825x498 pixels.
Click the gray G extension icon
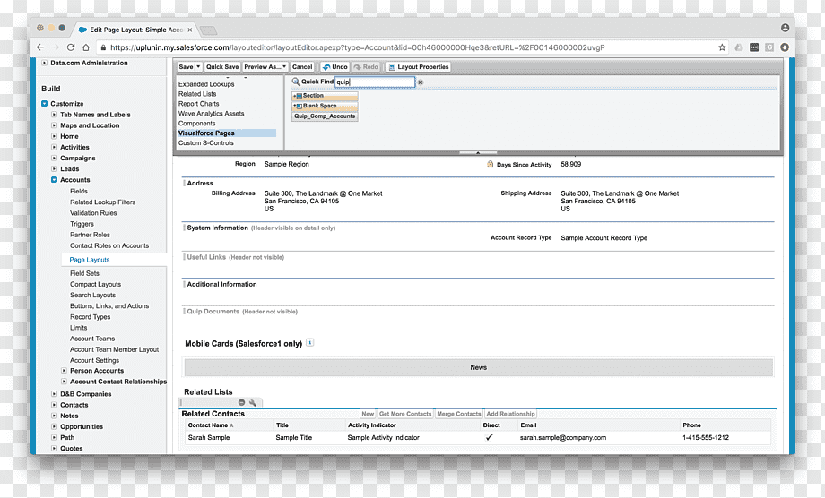coord(769,47)
